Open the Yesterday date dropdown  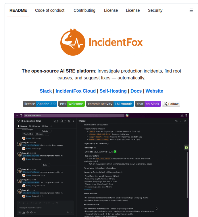[x=46, y=131]
